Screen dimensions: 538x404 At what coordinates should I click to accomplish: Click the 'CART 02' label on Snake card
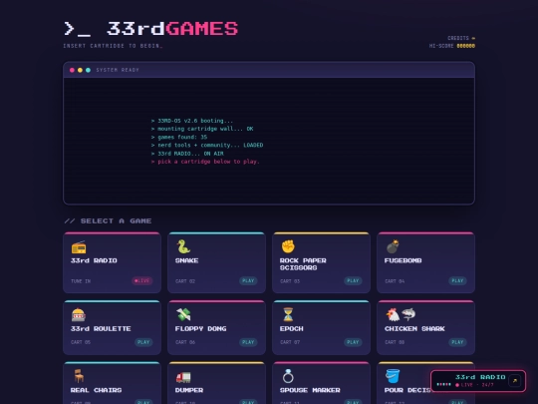click(185, 281)
